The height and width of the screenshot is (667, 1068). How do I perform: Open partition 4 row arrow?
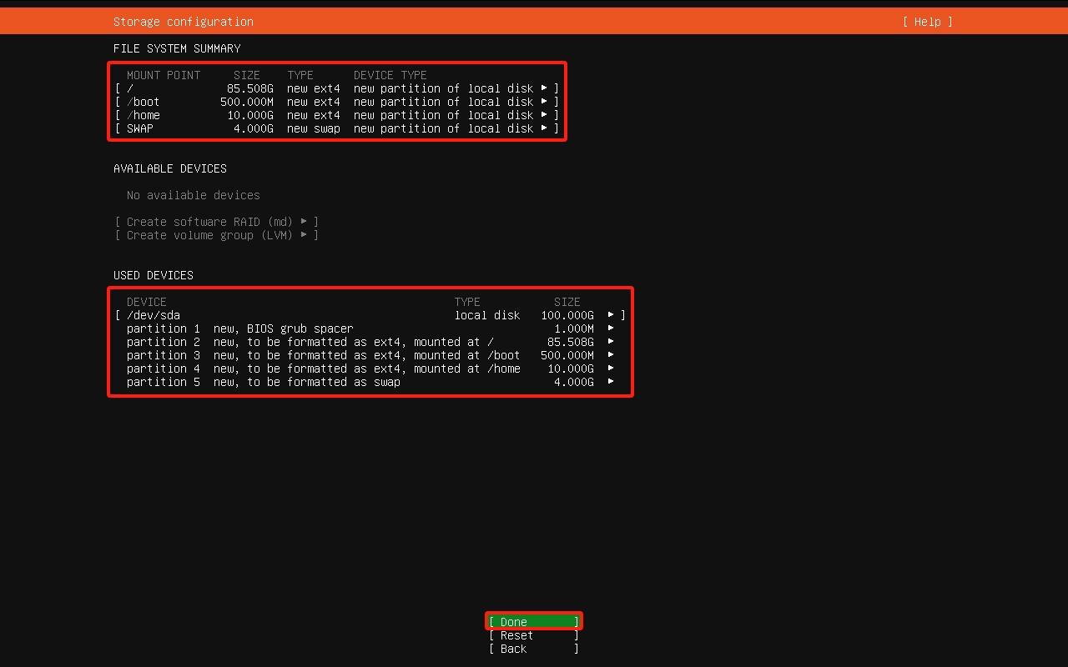coord(611,368)
